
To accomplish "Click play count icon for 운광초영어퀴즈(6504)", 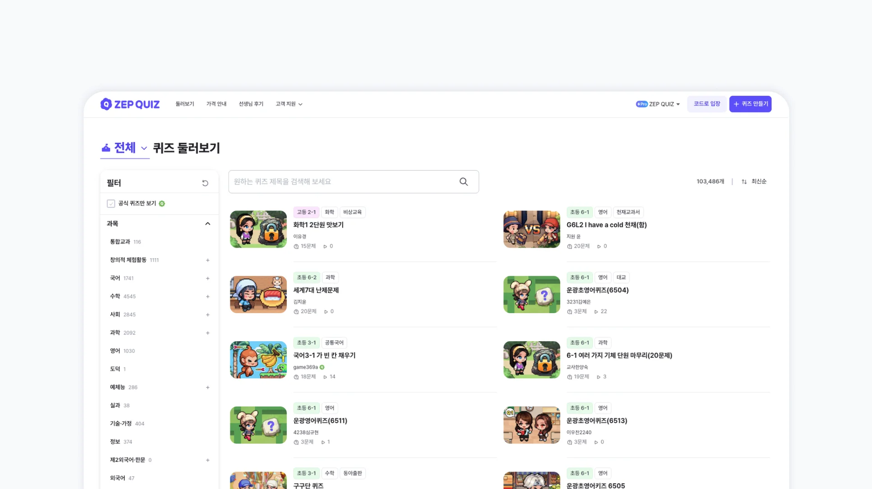I will [596, 312].
